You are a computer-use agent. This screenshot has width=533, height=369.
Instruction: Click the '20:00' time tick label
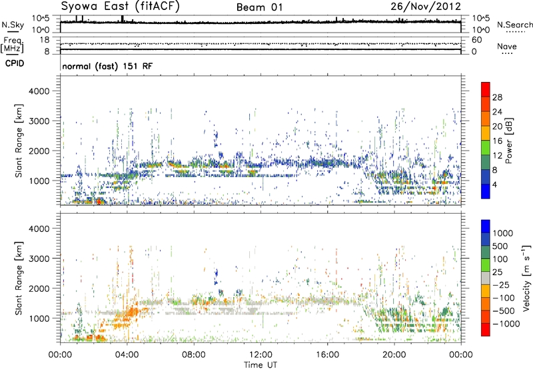[x=394, y=355]
